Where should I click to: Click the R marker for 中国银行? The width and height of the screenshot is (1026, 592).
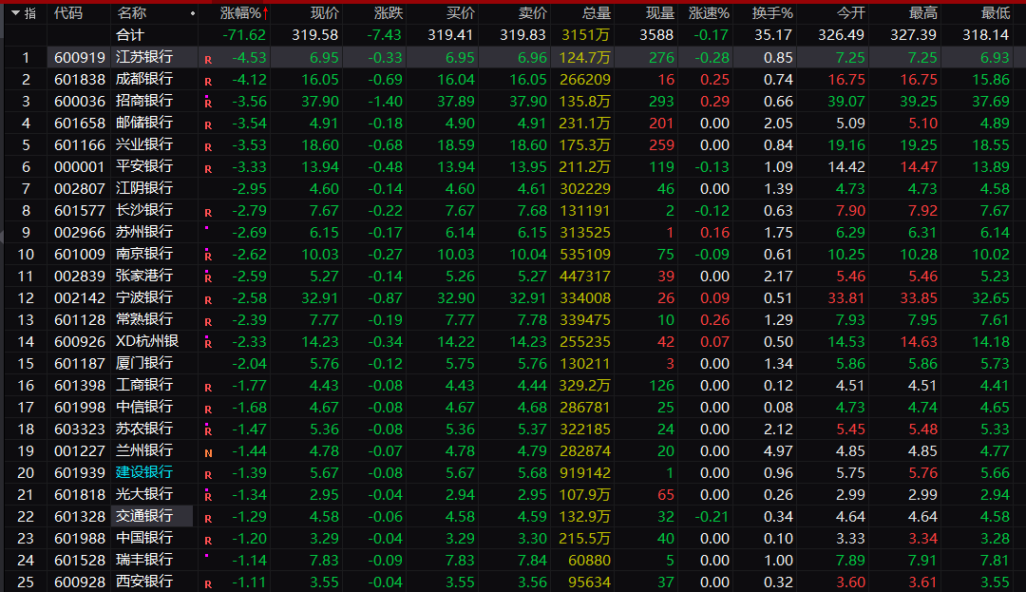(208, 541)
